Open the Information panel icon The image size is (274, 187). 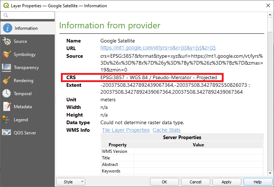click(x=7, y=28)
